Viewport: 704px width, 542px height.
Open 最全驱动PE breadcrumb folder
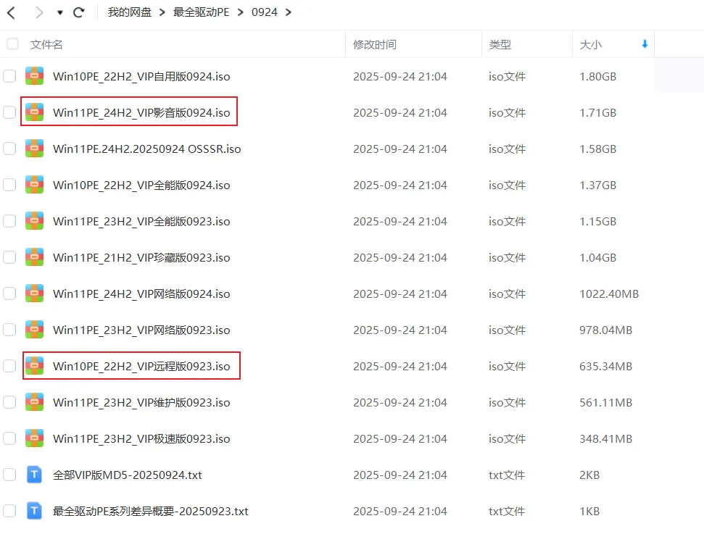201,12
